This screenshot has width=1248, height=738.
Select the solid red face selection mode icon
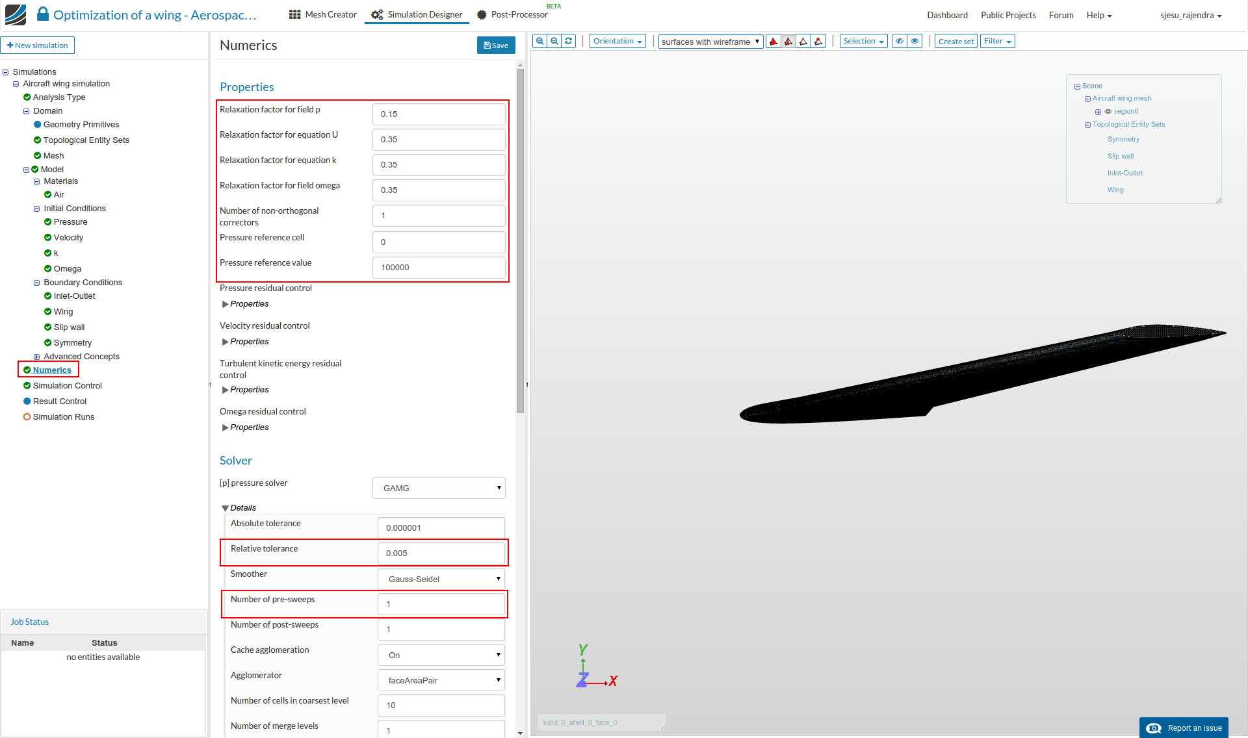[x=773, y=42]
